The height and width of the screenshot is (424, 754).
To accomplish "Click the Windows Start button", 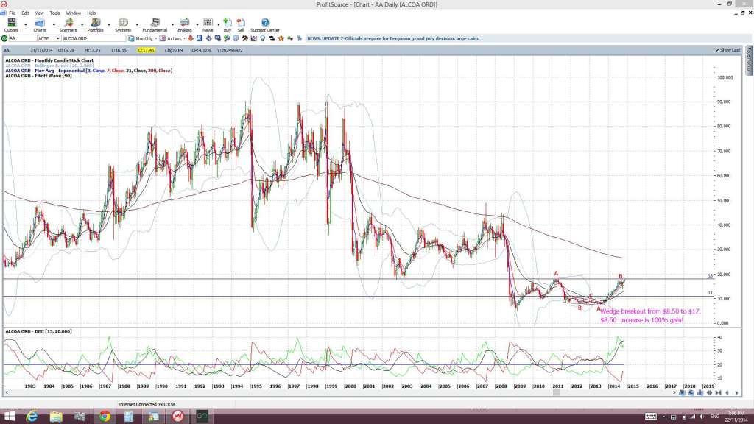I will point(9,417).
